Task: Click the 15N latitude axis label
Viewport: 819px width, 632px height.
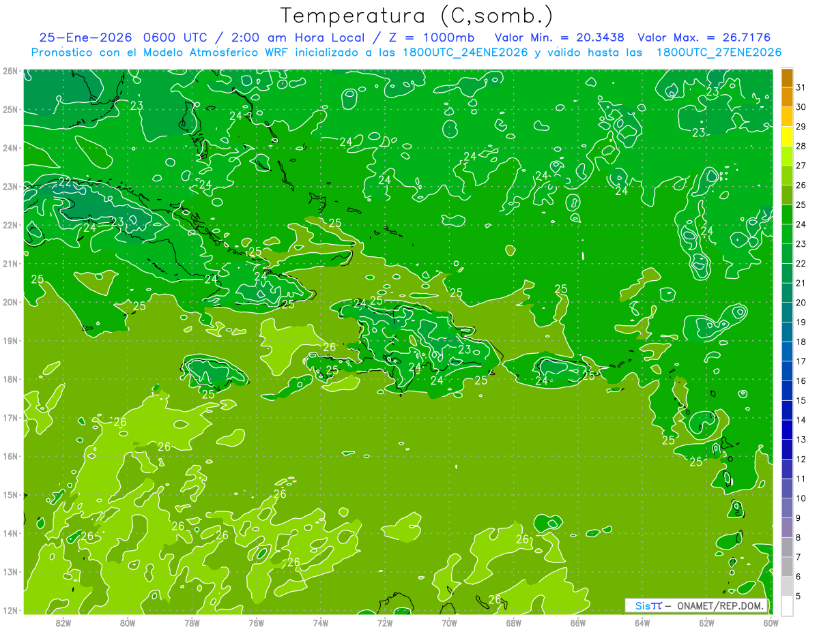Action: (x=10, y=494)
